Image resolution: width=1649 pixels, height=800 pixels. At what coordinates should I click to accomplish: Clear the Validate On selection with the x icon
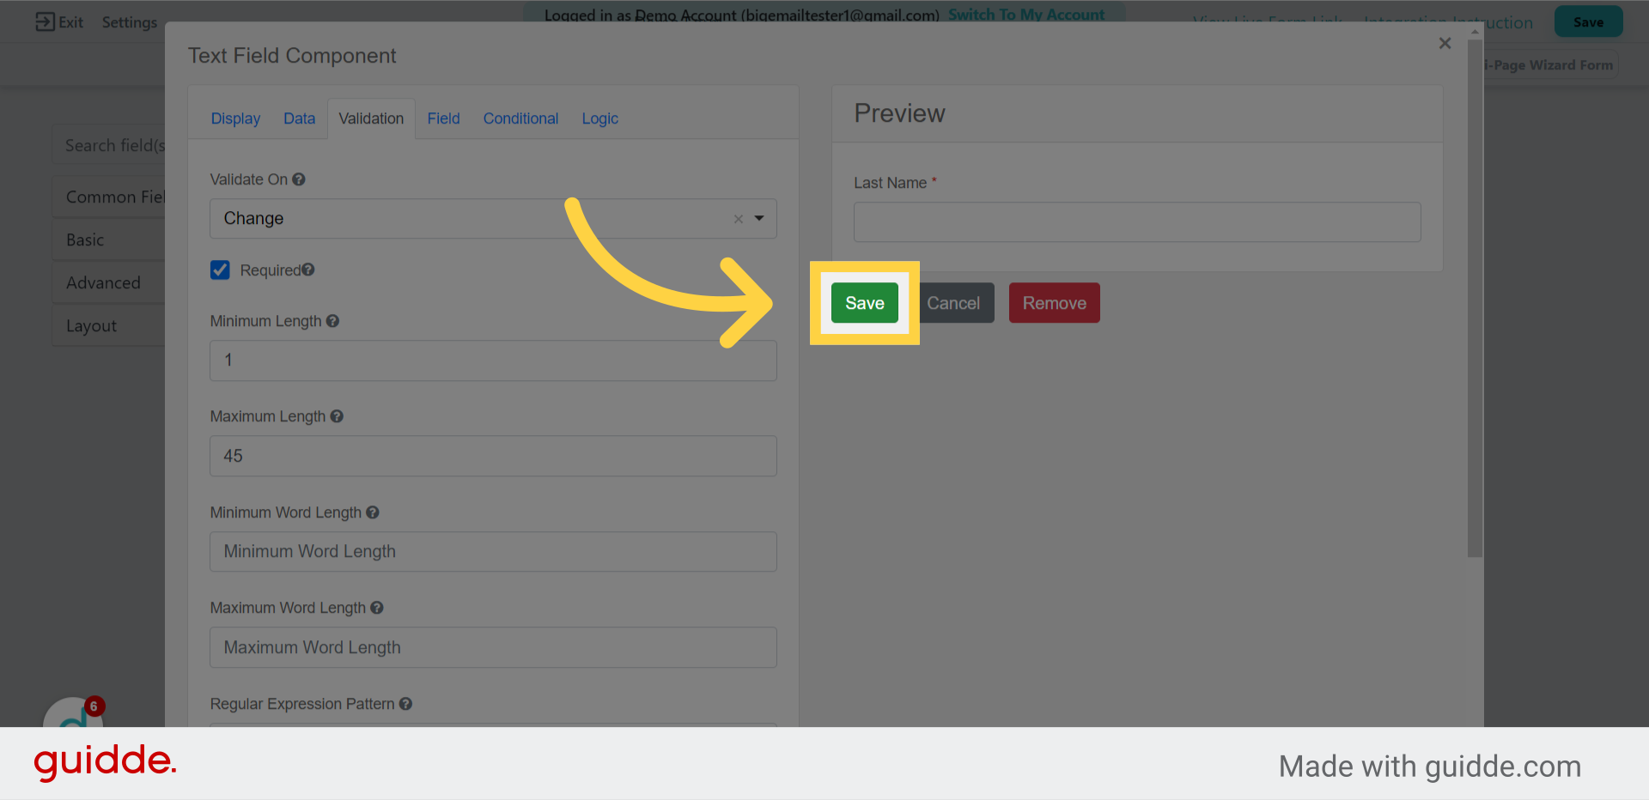click(x=739, y=219)
